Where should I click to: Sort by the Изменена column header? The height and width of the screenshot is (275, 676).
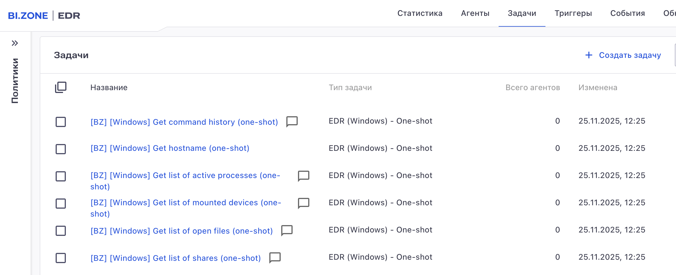click(x=598, y=88)
